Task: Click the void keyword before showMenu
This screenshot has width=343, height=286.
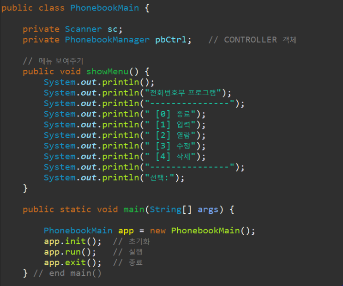Action: 70,72
